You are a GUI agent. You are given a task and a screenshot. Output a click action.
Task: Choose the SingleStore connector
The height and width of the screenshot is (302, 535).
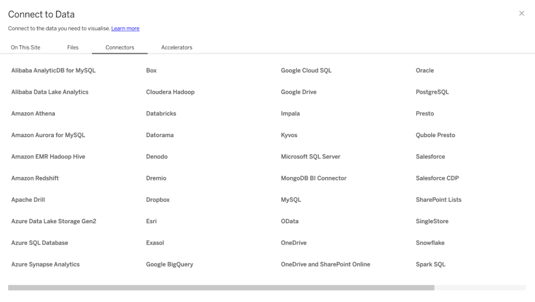pos(432,221)
